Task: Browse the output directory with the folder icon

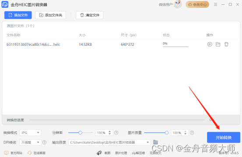Action: pos(155,142)
